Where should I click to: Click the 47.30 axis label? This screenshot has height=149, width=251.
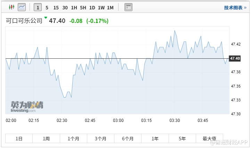(236, 114)
